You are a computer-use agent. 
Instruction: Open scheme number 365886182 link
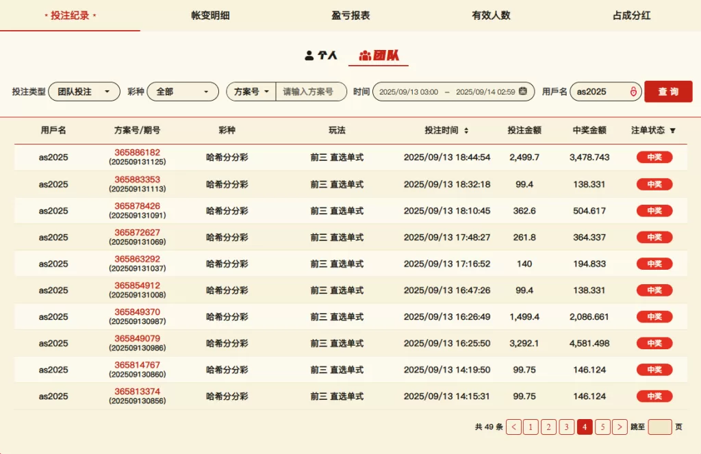(x=137, y=152)
